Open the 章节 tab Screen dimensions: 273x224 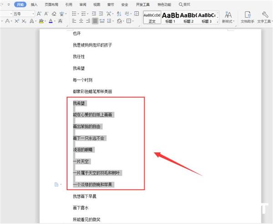pos(111,5)
